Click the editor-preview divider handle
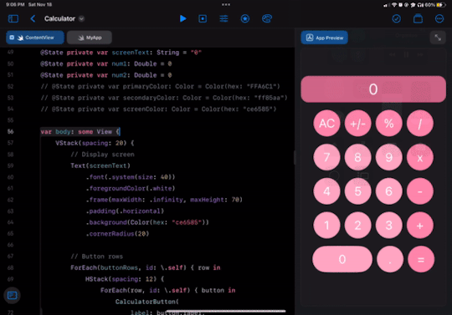 coord(295,158)
